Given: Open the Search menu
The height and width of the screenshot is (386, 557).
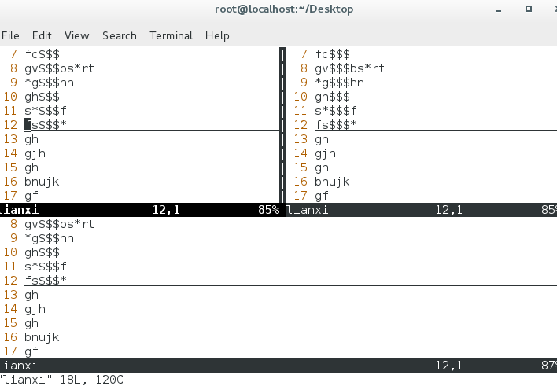Looking at the screenshot, I should coord(120,36).
